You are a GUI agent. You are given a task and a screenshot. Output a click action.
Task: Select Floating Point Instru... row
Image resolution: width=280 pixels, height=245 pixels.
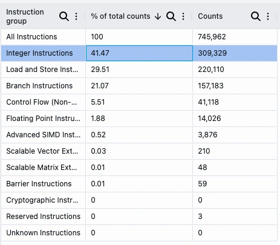[x=139, y=119]
